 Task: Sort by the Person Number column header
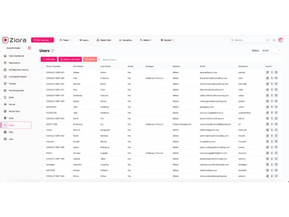(x=53, y=67)
